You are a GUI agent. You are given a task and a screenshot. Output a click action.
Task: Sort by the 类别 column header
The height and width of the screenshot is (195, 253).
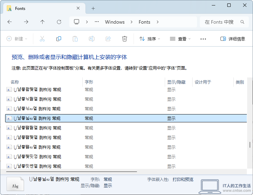240,82
